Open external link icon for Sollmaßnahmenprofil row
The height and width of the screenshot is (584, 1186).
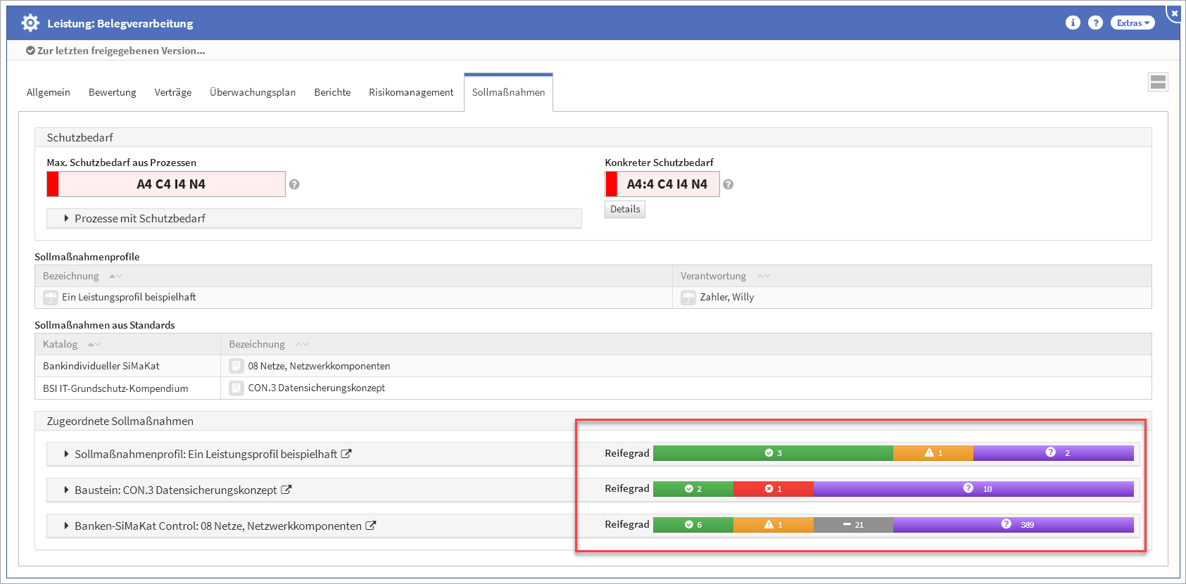(x=346, y=454)
